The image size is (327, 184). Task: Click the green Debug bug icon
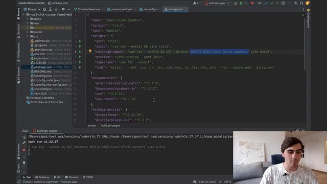(x=241, y=3)
